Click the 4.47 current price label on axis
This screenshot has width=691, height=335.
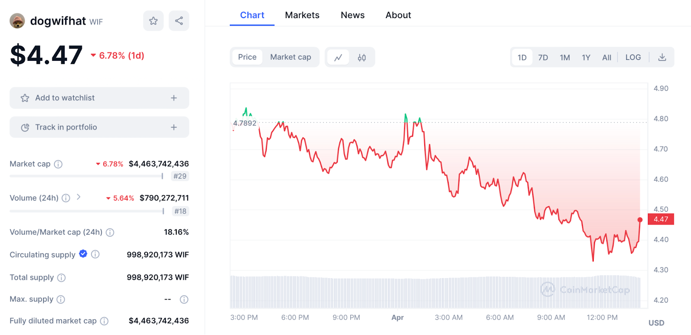tap(661, 219)
